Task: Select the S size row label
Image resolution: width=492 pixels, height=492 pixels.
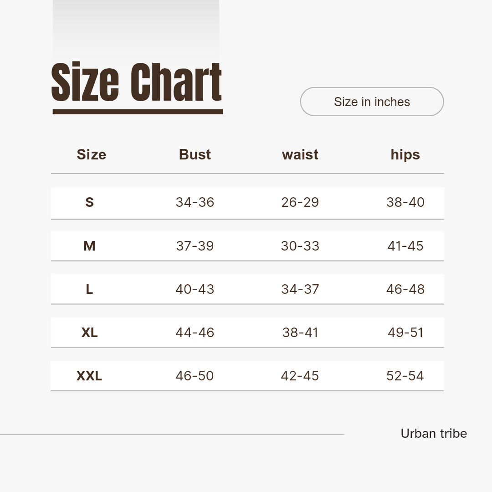Action: click(x=89, y=202)
